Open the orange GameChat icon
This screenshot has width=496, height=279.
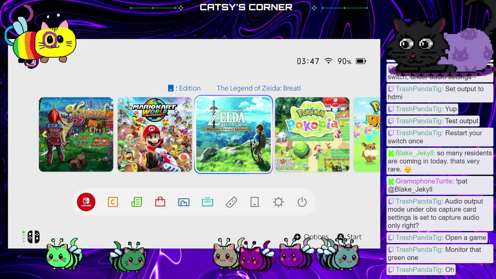click(113, 202)
